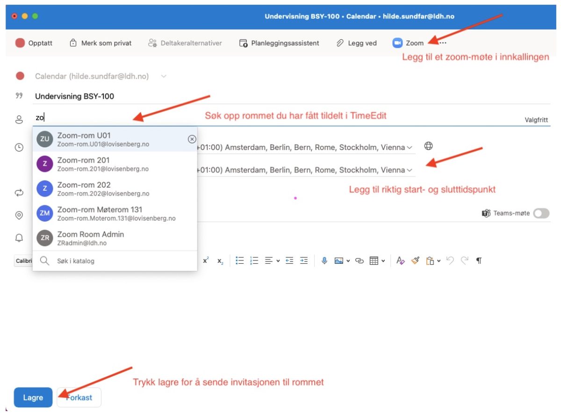Enable the Teams-møte switch
561x413 pixels.
pyautogui.click(x=541, y=213)
